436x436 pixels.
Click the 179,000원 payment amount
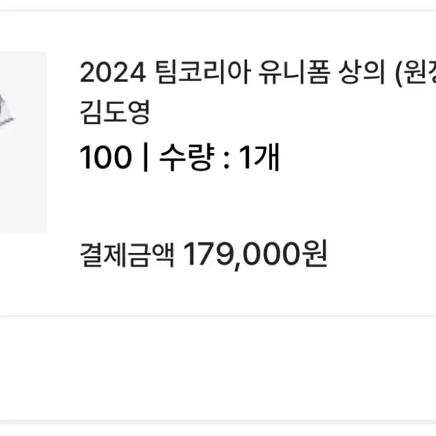point(255,255)
